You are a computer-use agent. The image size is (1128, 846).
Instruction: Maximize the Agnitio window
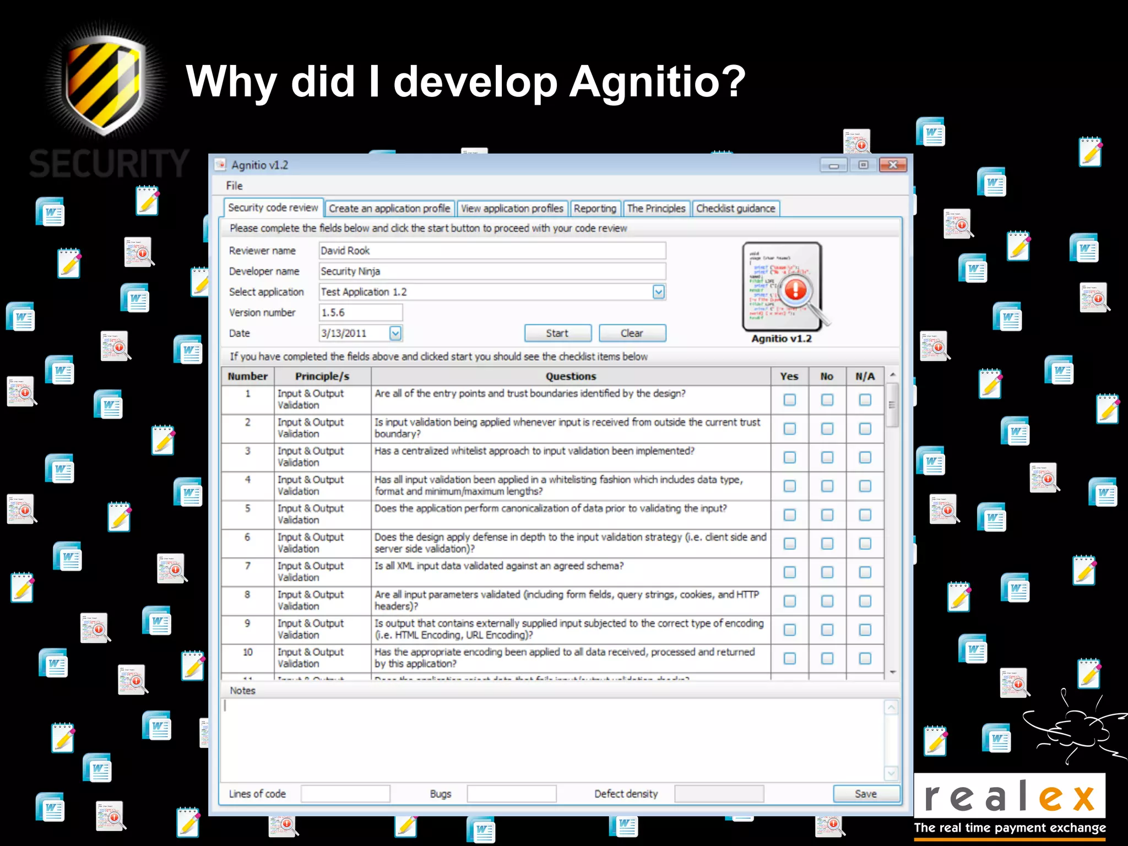[863, 165]
